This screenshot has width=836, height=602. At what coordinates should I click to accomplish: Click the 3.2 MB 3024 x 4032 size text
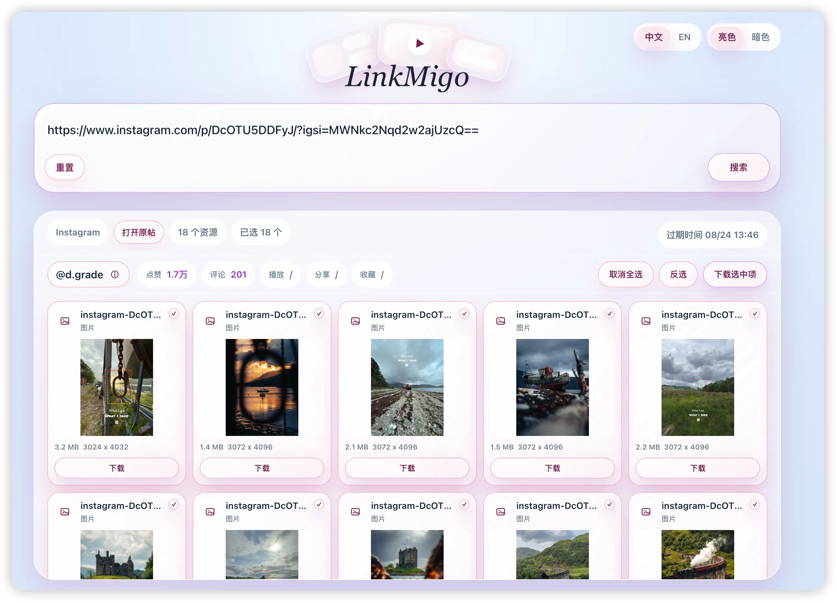pos(91,447)
